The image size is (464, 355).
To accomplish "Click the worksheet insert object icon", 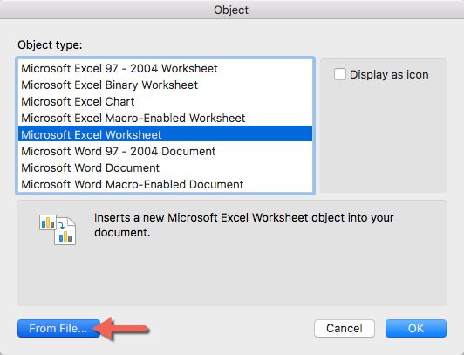I will (x=58, y=229).
